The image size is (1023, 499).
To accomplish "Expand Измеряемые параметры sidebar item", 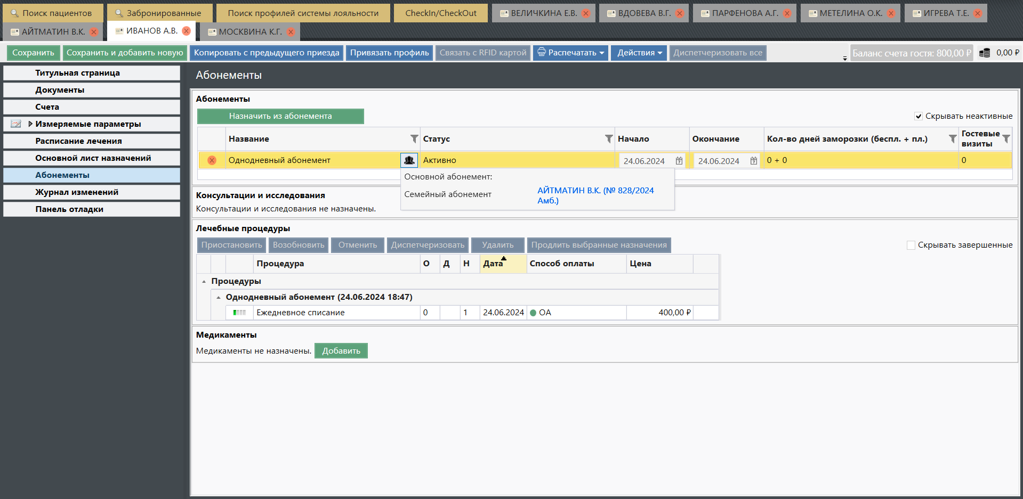I will pyautogui.click(x=30, y=124).
